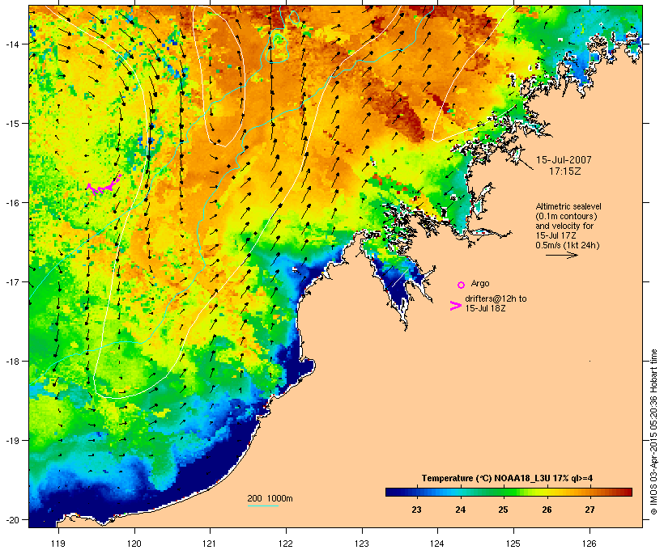
Task: Click the latitude axis label -20
Action: (11, 519)
